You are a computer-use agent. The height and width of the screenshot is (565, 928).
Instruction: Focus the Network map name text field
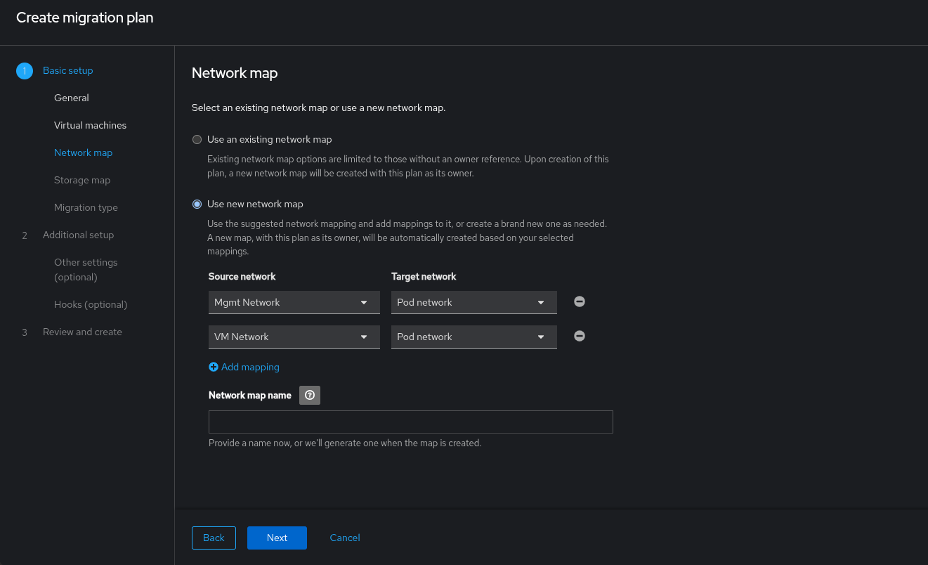tap(410, 422)
